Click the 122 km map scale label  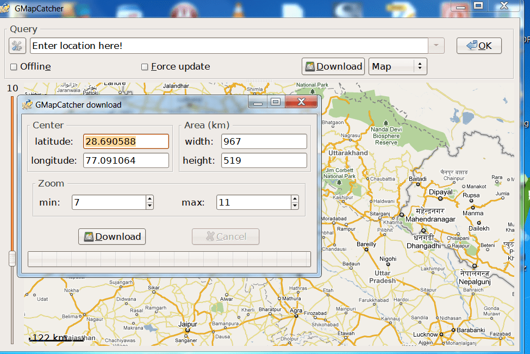tap(49, 337)
